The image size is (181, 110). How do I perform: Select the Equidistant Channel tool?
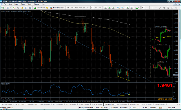(164, 8)
